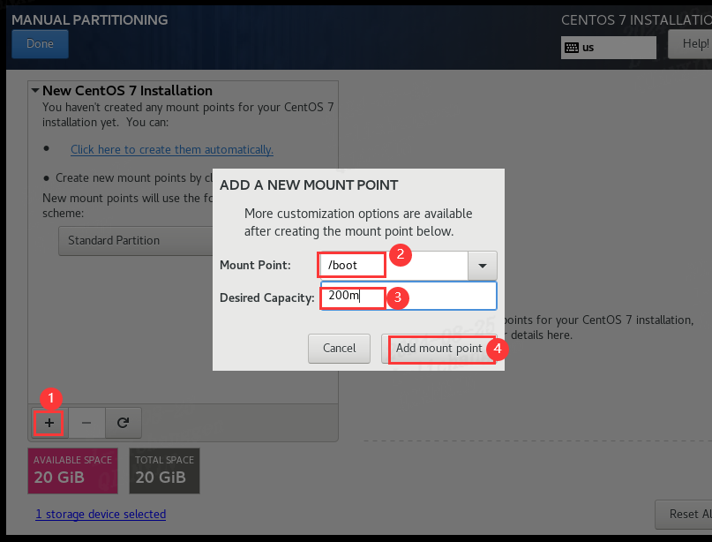Screen dimensions: 712x542
Task: Click the plus icon to add mount point
Action: 49,423
